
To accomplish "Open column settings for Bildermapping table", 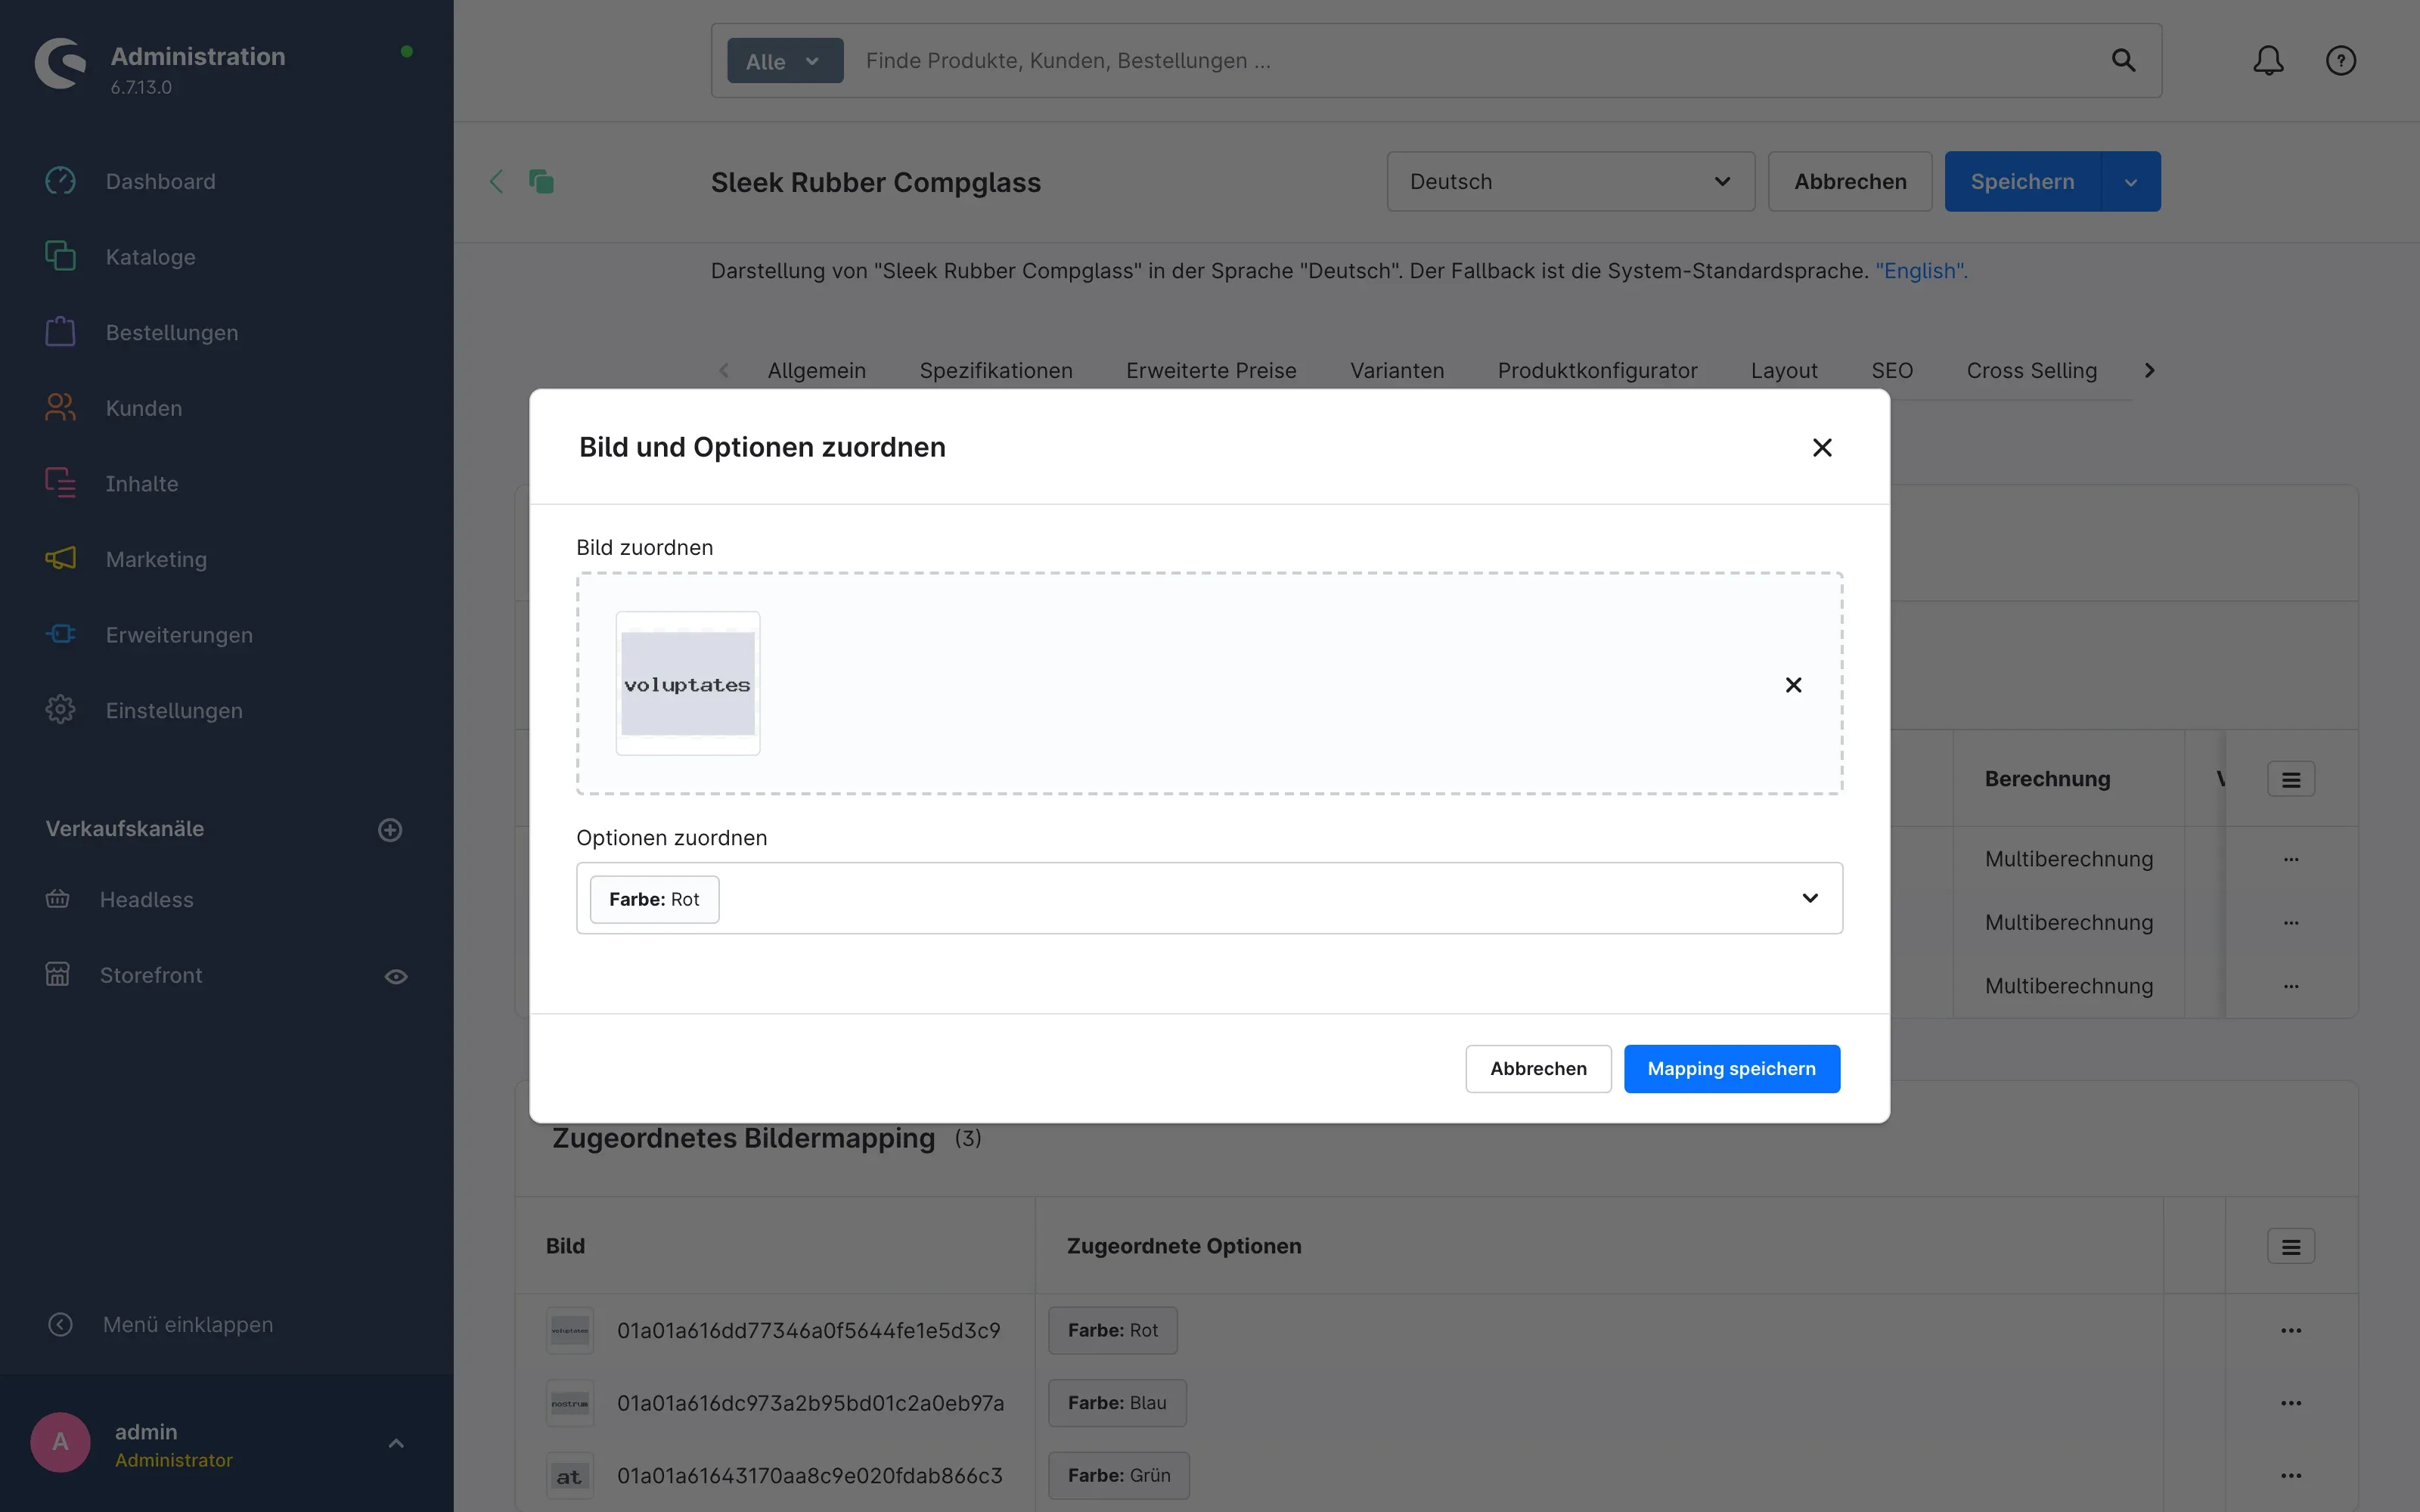I will pyautogui.click(x=2290, y=1246).
